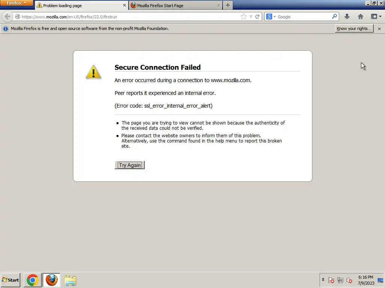Image resolution: width=385 pixels, height=288 pixels.
Task: Click the yellow warning triangle icon
Action: click(x=94, y=72)
